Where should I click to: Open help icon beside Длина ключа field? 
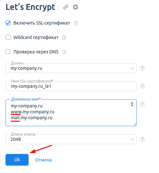click(142, 139)
